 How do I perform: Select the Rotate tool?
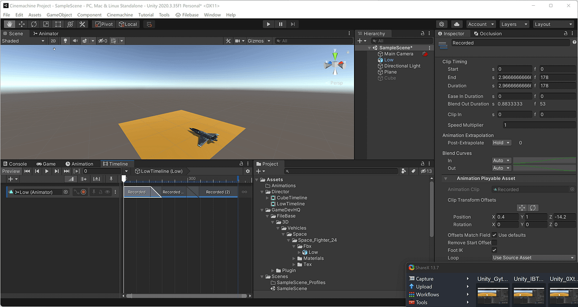(34, 24)
